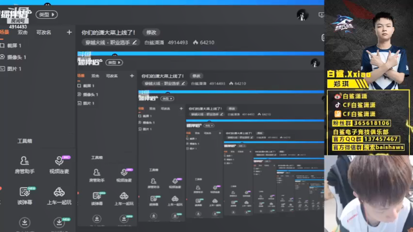
Task: Click the largest 白鲨潇潇 streamer name
Action: click(154, 43)
